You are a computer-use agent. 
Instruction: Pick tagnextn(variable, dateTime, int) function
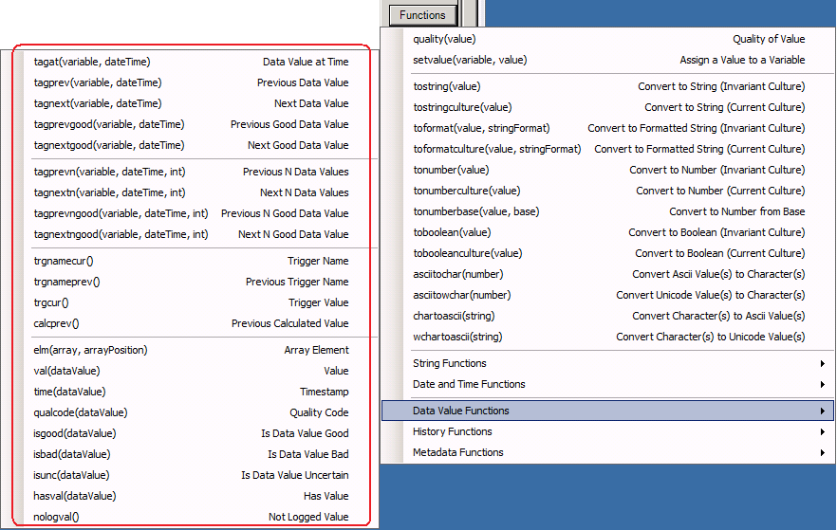point(190,193)
